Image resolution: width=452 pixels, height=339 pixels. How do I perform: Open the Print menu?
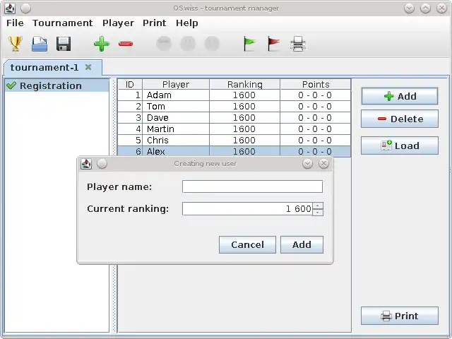point(154,23)
